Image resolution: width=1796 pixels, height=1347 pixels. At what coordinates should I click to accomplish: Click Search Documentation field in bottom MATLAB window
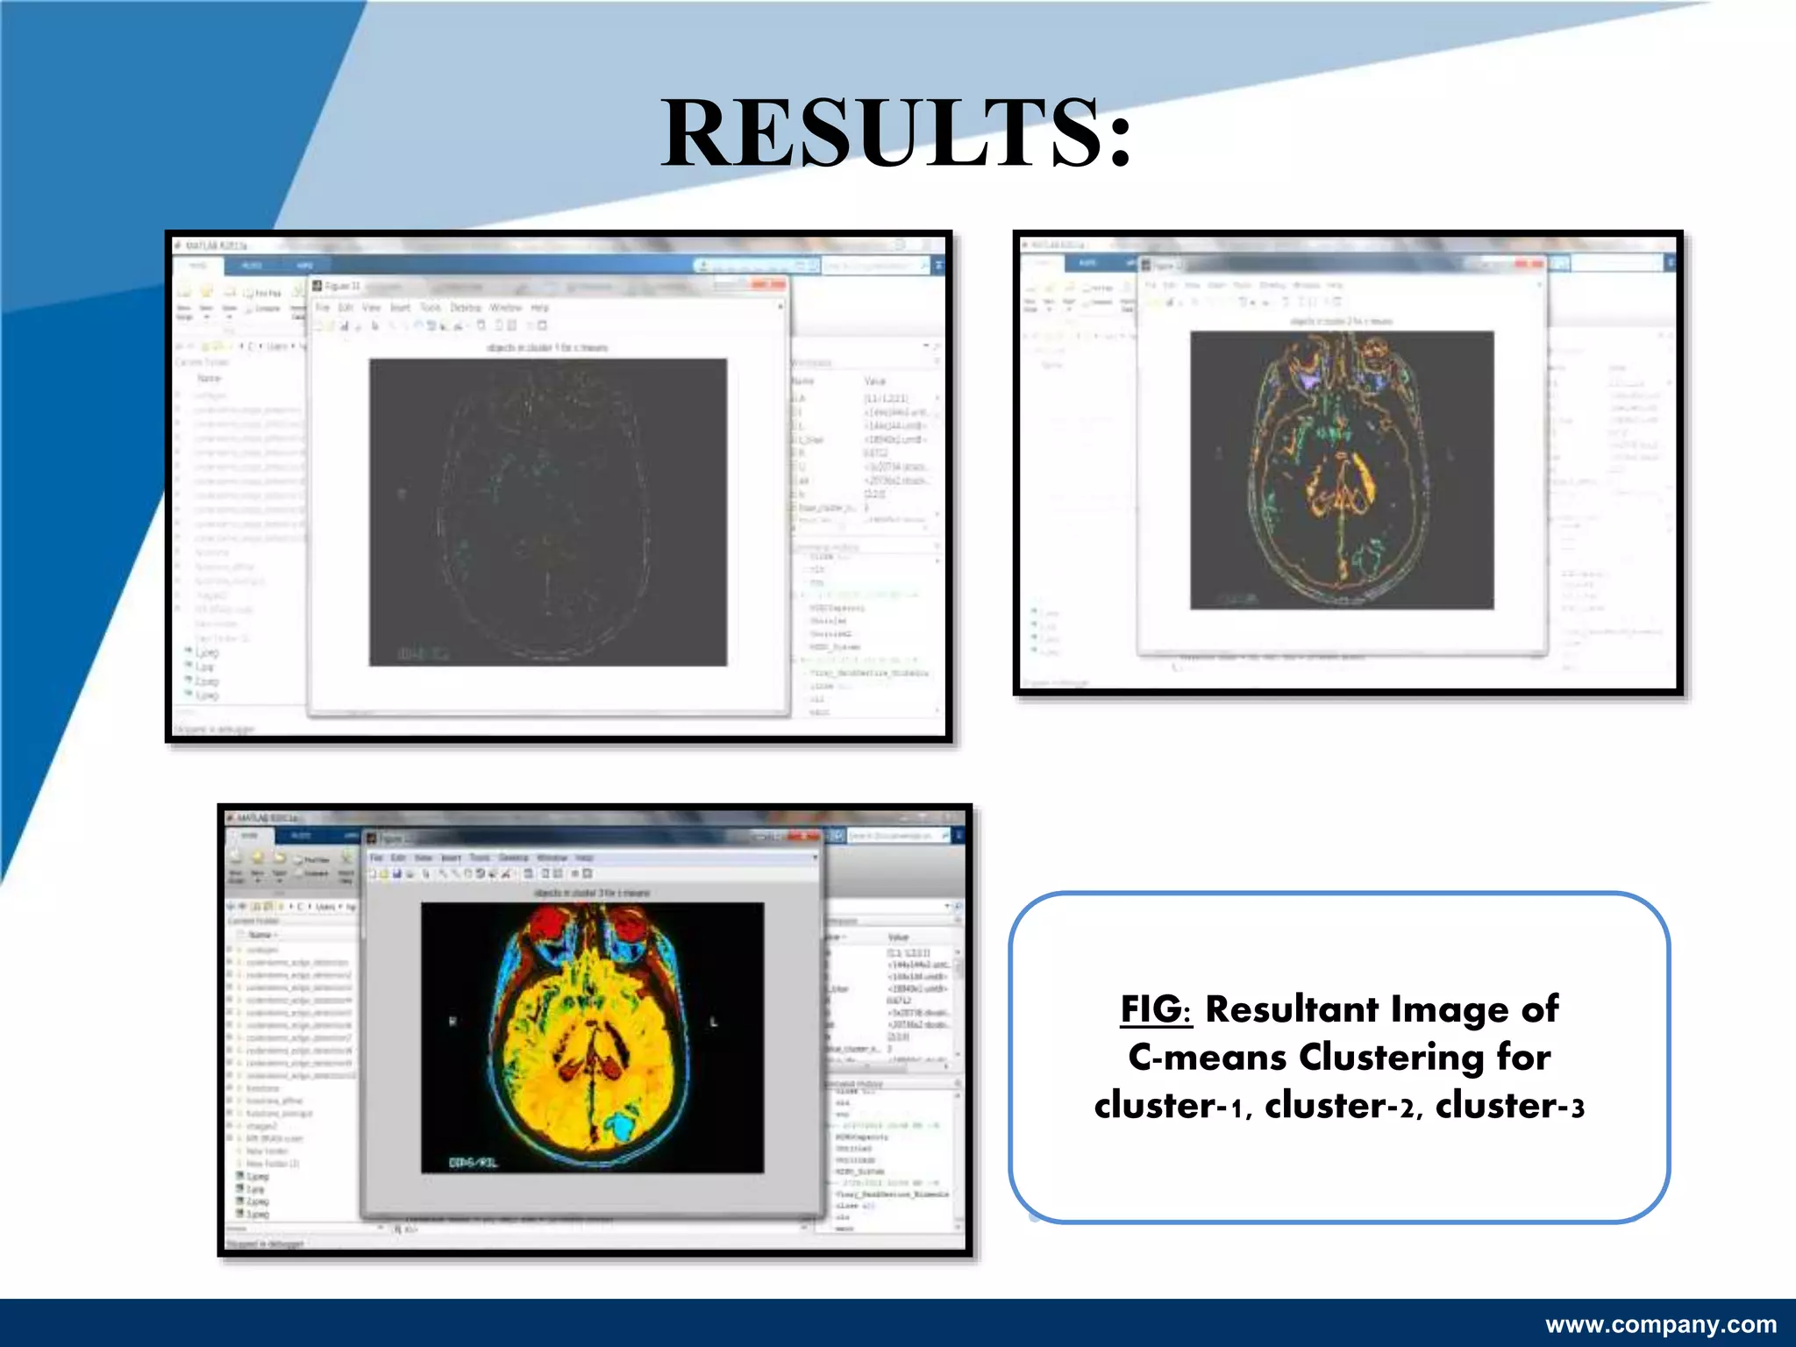click(x=896, y=836)
